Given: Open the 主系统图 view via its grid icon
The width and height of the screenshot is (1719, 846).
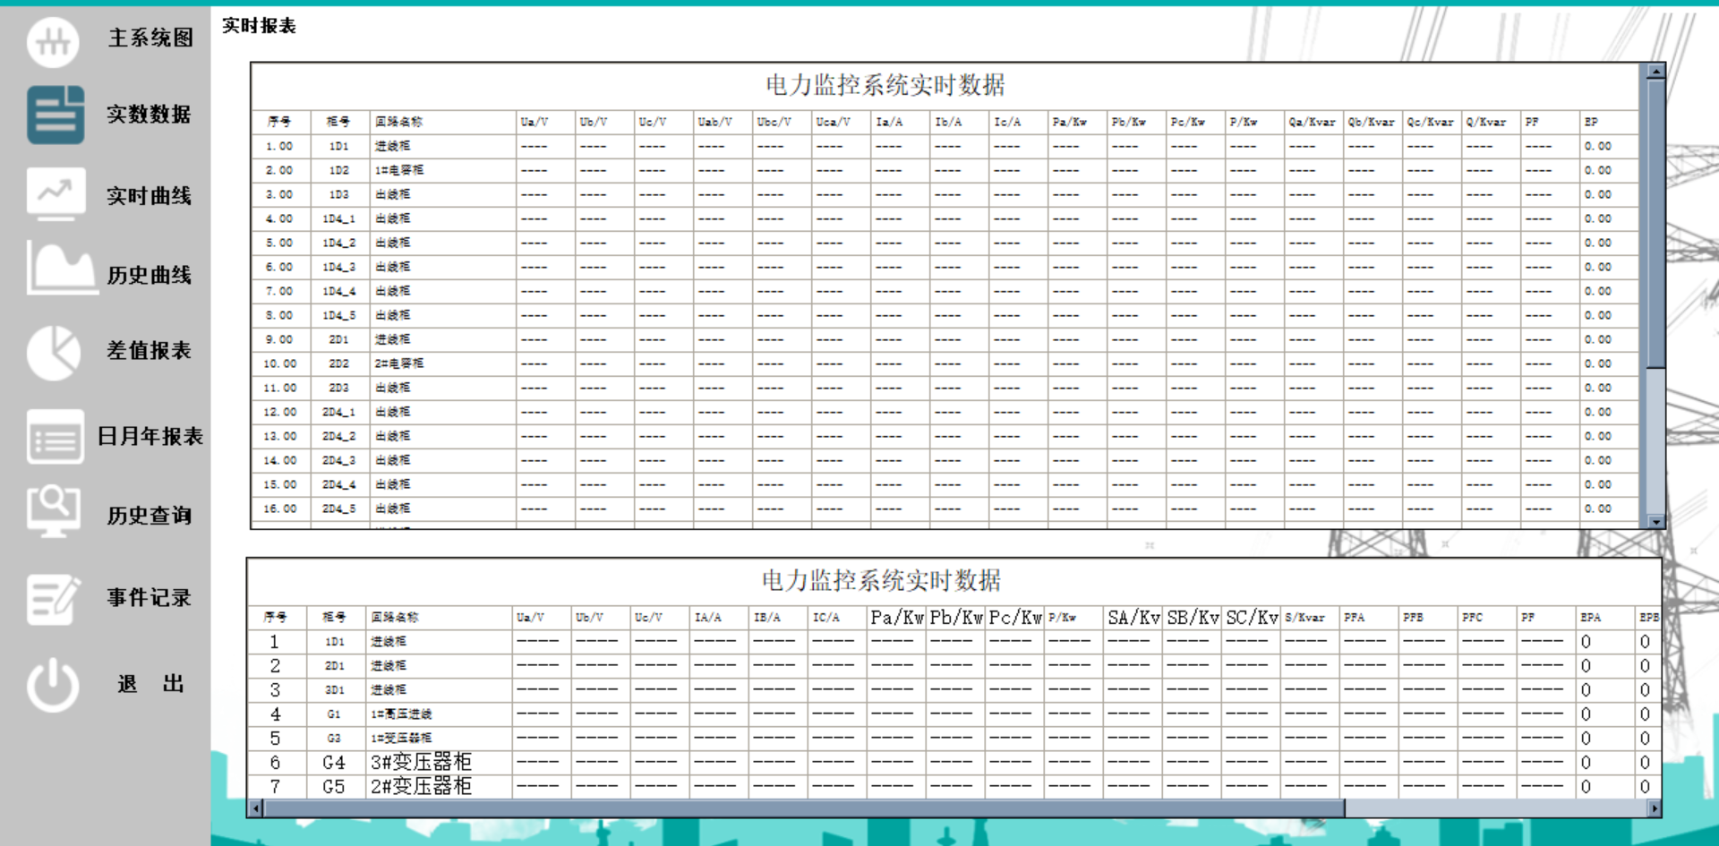Looking at the screenshot, I should 54,41.
